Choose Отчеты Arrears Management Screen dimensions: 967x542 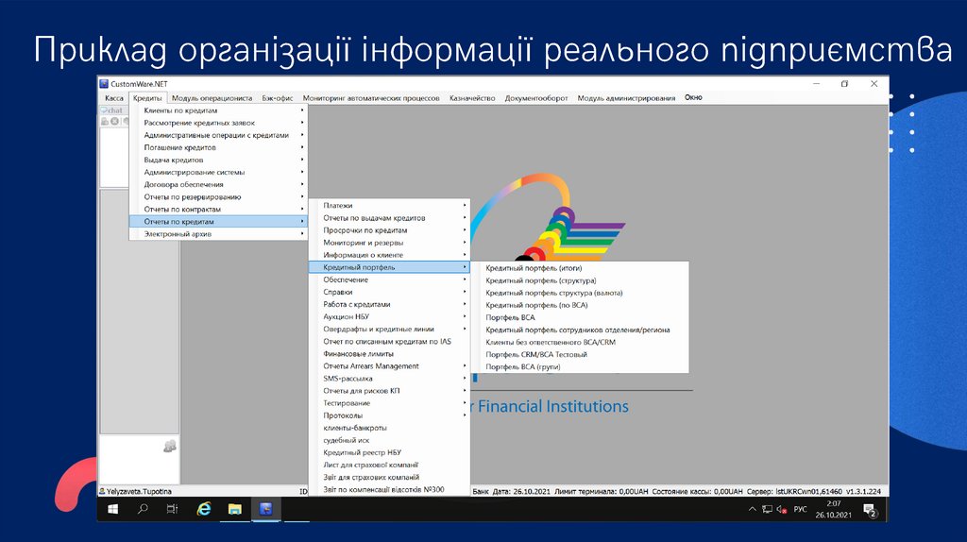pos(389,365)
